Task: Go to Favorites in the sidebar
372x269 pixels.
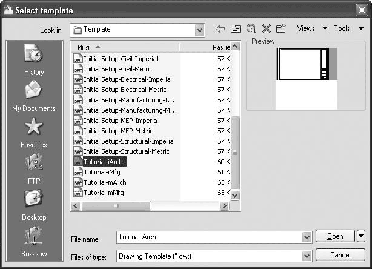Action: tap(34, 132)
